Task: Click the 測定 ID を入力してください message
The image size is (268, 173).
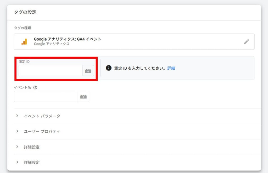Action: coord(140,68)
